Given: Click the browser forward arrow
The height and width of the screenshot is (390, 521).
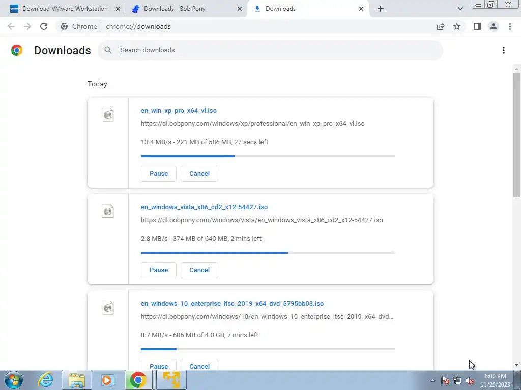Looking at the screenshot, I should click(x=27, y=26).
